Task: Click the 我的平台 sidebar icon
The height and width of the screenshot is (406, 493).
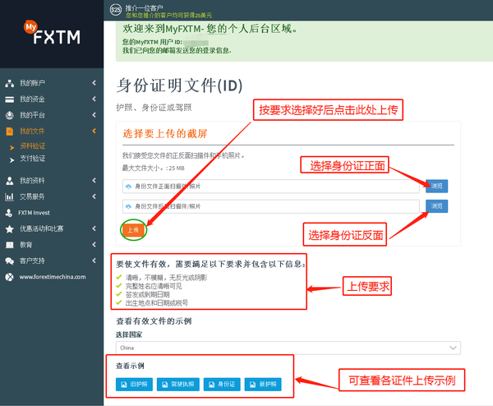Action: pos(10,115)
